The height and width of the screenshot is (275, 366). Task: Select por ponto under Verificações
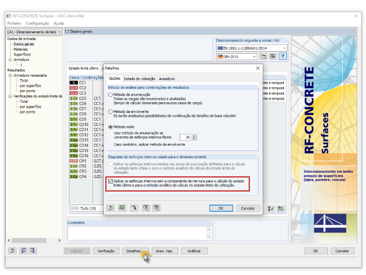point(27,112)
